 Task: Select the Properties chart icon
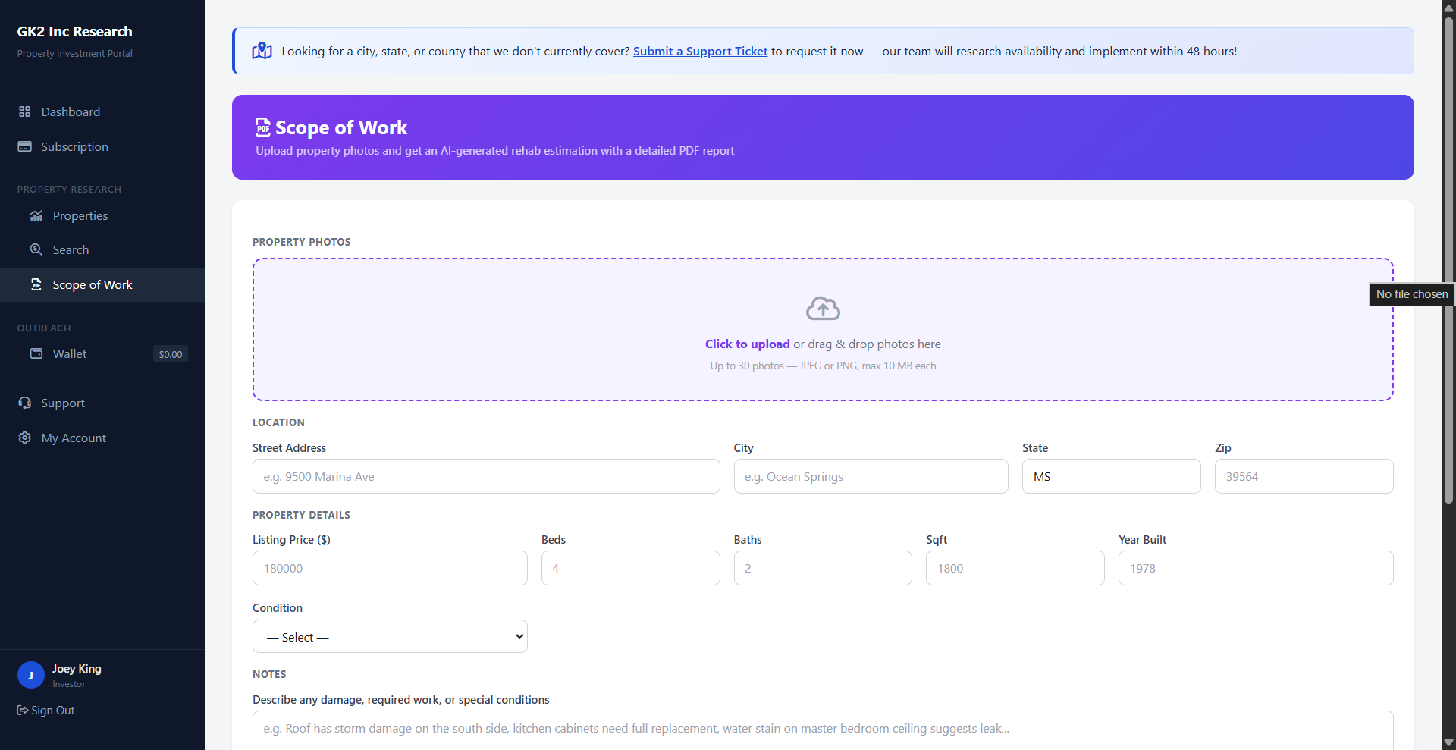(36, 215)
